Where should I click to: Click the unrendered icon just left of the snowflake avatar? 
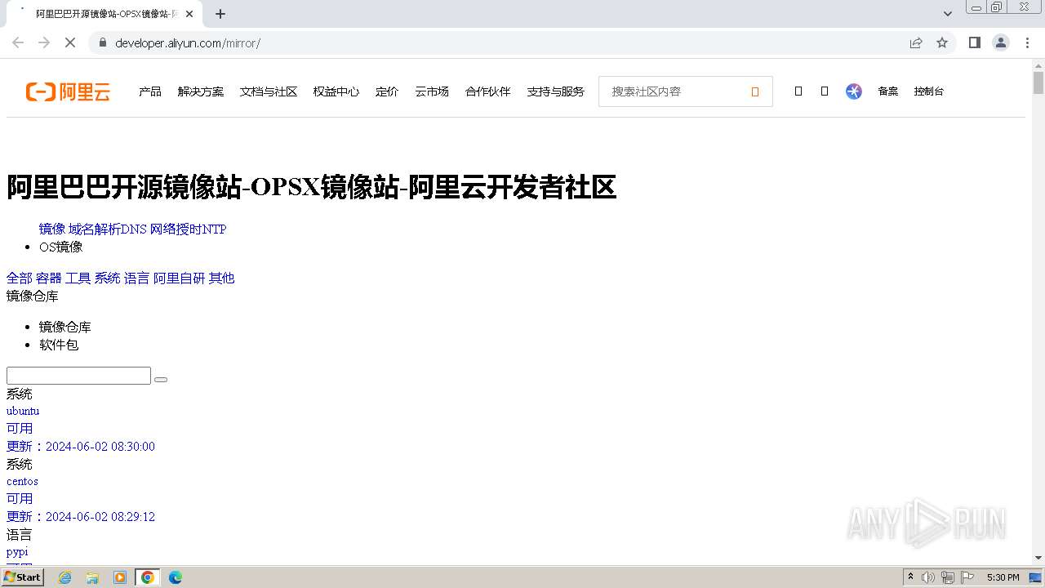(x=825, y=91)
